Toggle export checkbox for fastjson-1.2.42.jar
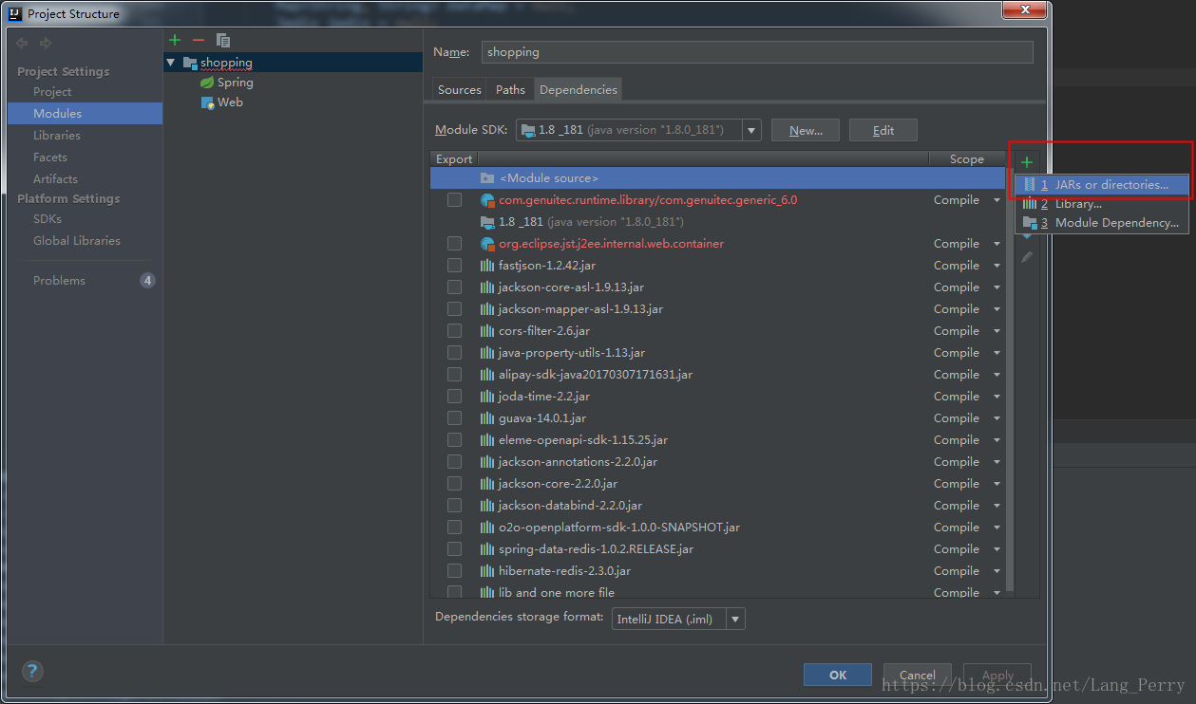This screenshot has width=1196, height=704. [x=454, y=266]
